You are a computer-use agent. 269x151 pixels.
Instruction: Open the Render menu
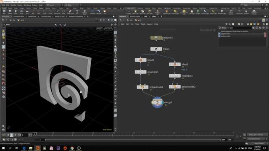tap(13, 5)
